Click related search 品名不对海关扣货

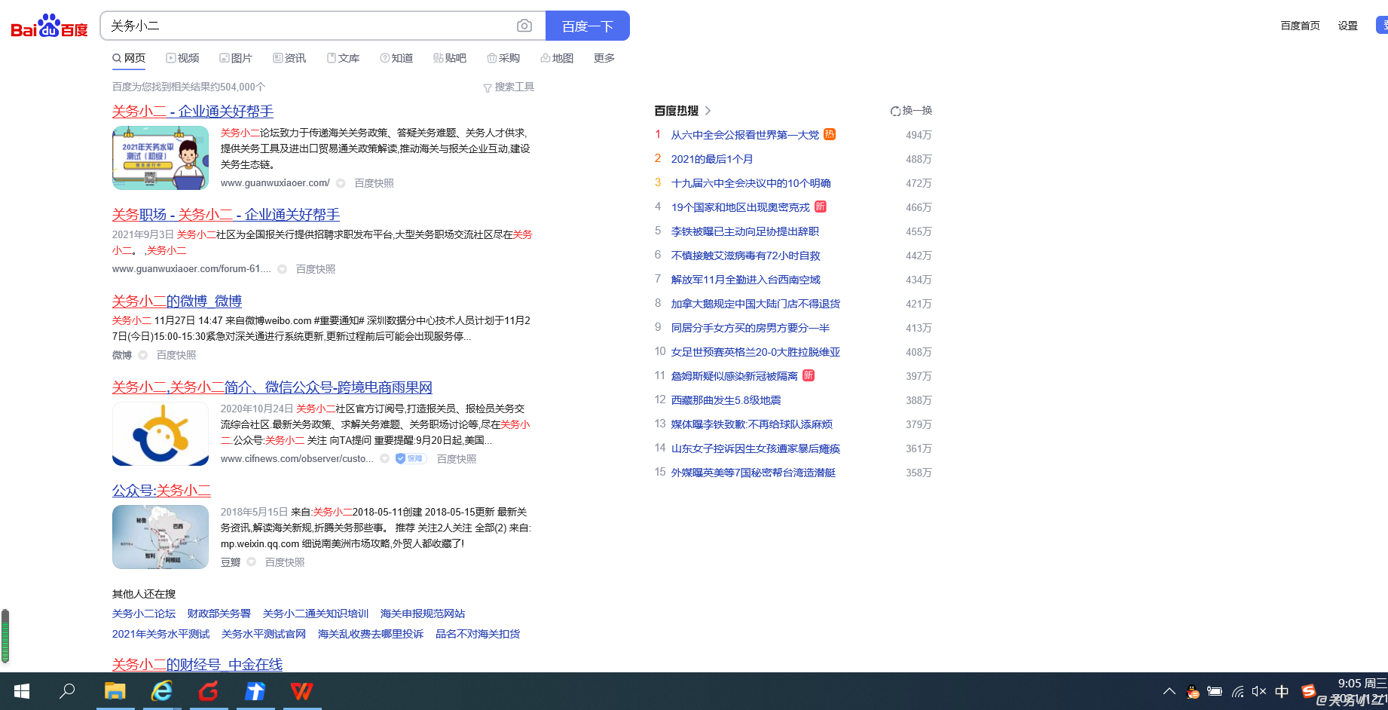[478, 634]
